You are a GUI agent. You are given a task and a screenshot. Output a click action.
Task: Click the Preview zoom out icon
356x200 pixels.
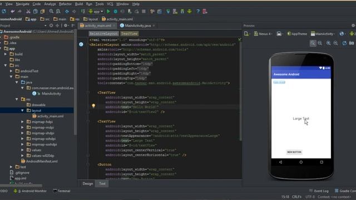(x=335, y=43)
